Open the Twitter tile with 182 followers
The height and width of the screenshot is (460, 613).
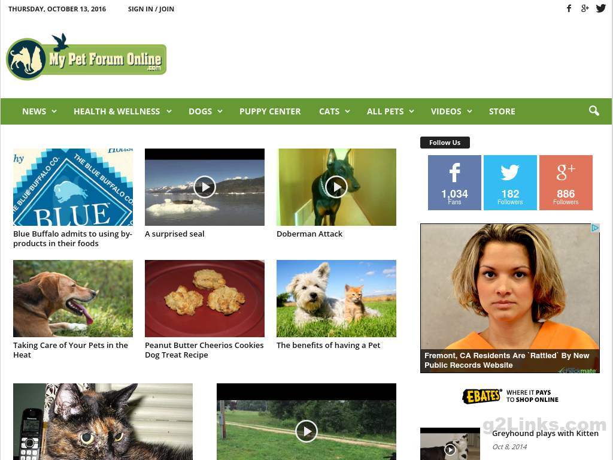[510, 183]
